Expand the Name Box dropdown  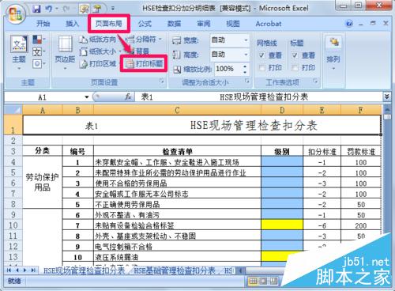tap(87, 97)
